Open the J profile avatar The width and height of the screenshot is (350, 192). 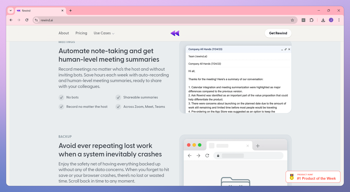click(x=331, y=20)
